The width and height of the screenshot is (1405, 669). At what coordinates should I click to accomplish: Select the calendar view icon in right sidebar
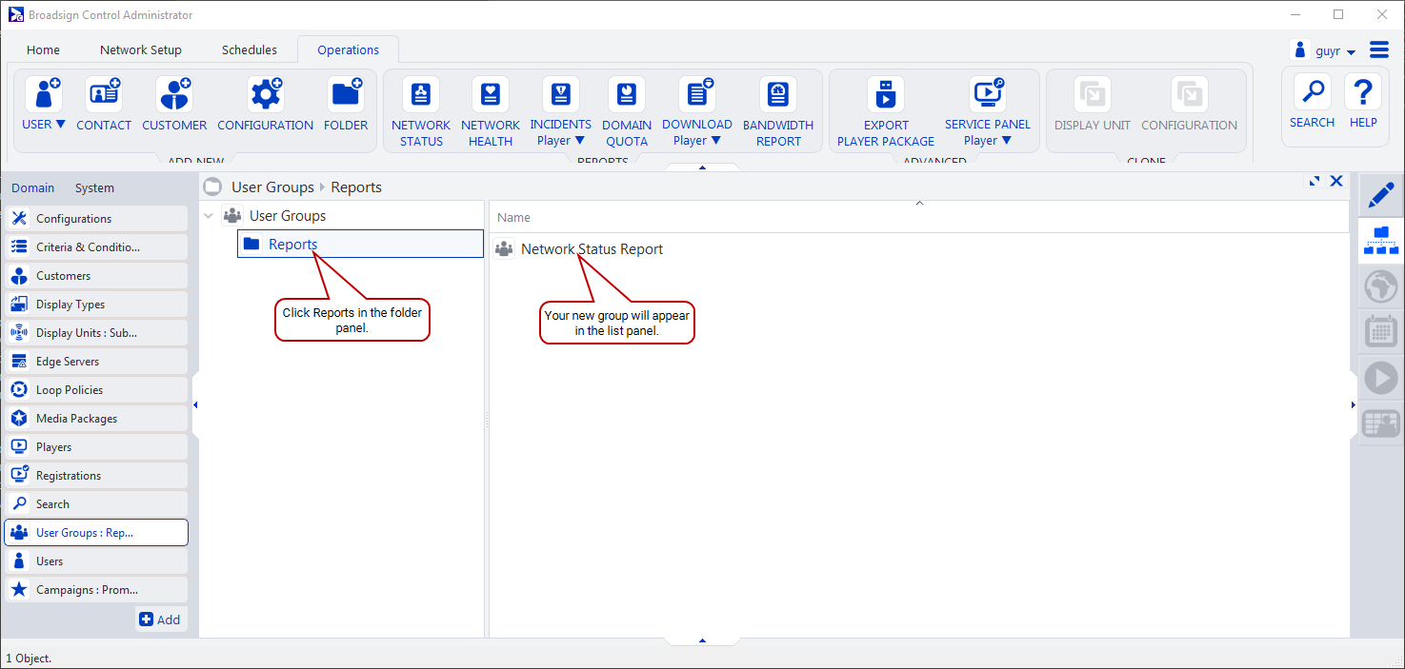(1380, 332)
